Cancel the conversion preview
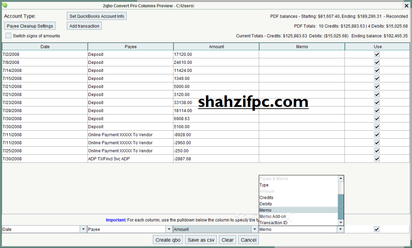The height and width of the screenshot is (248, 412). [248, 239]
